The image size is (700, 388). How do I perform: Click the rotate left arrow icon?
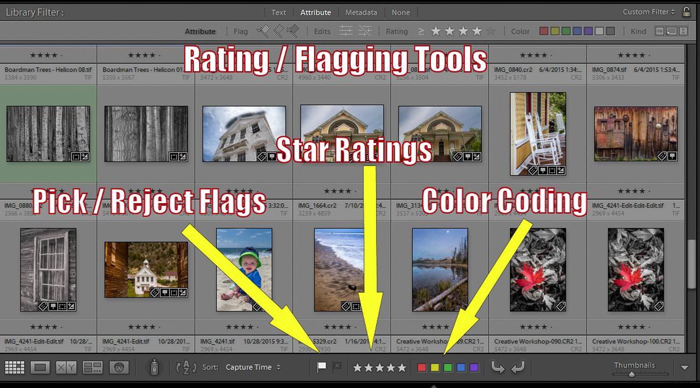click(x=497, y=367)
